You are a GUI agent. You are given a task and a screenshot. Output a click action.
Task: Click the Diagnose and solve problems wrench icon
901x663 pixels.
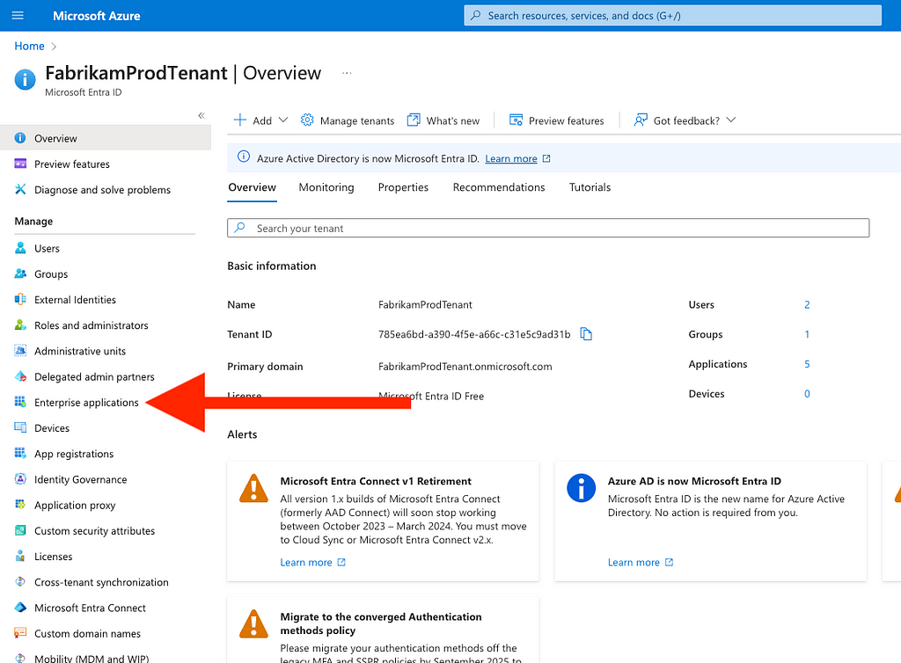[x=20, y=189]
